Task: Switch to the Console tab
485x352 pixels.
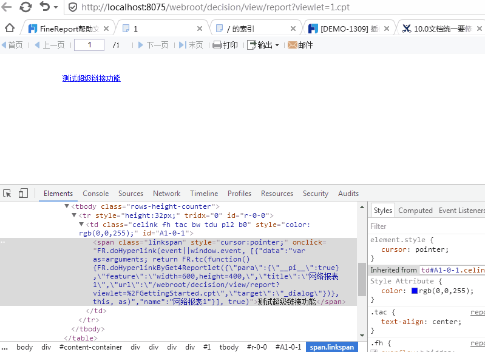Action: 95,194
